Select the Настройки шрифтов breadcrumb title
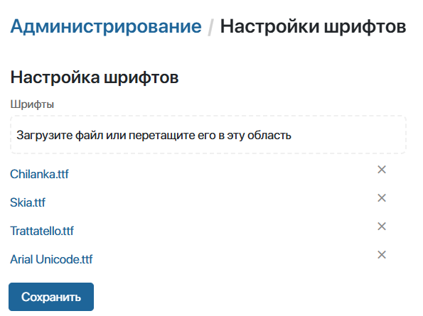The height and width of the screenshot is (316, 423). [x=314, y=26]
